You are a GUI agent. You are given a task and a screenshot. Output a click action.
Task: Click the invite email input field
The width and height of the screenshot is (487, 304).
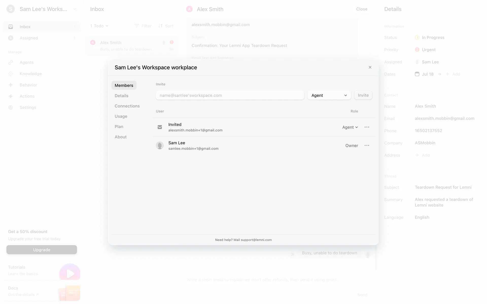(230, 96)
